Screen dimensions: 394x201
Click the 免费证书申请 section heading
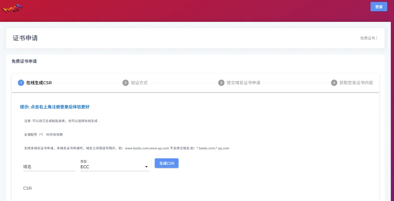[24, 61]
